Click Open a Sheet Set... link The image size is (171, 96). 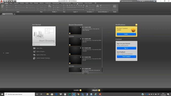coord(41,55)
